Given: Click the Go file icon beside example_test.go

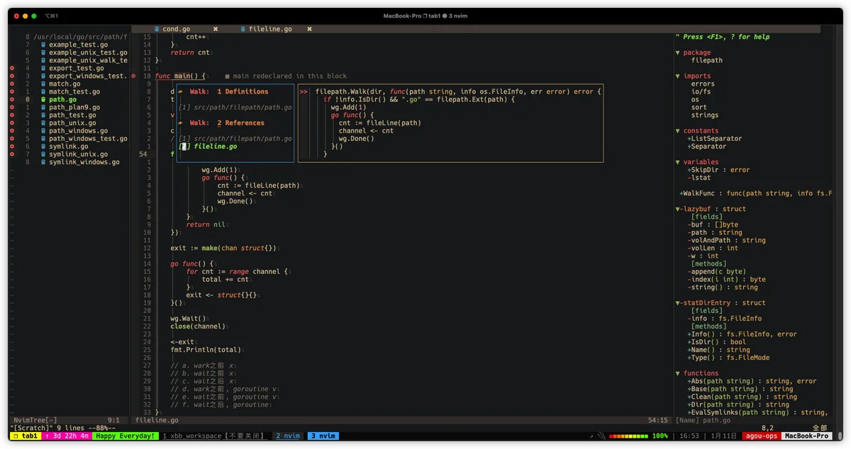Looking at the screenshot, I should (43, 45).
